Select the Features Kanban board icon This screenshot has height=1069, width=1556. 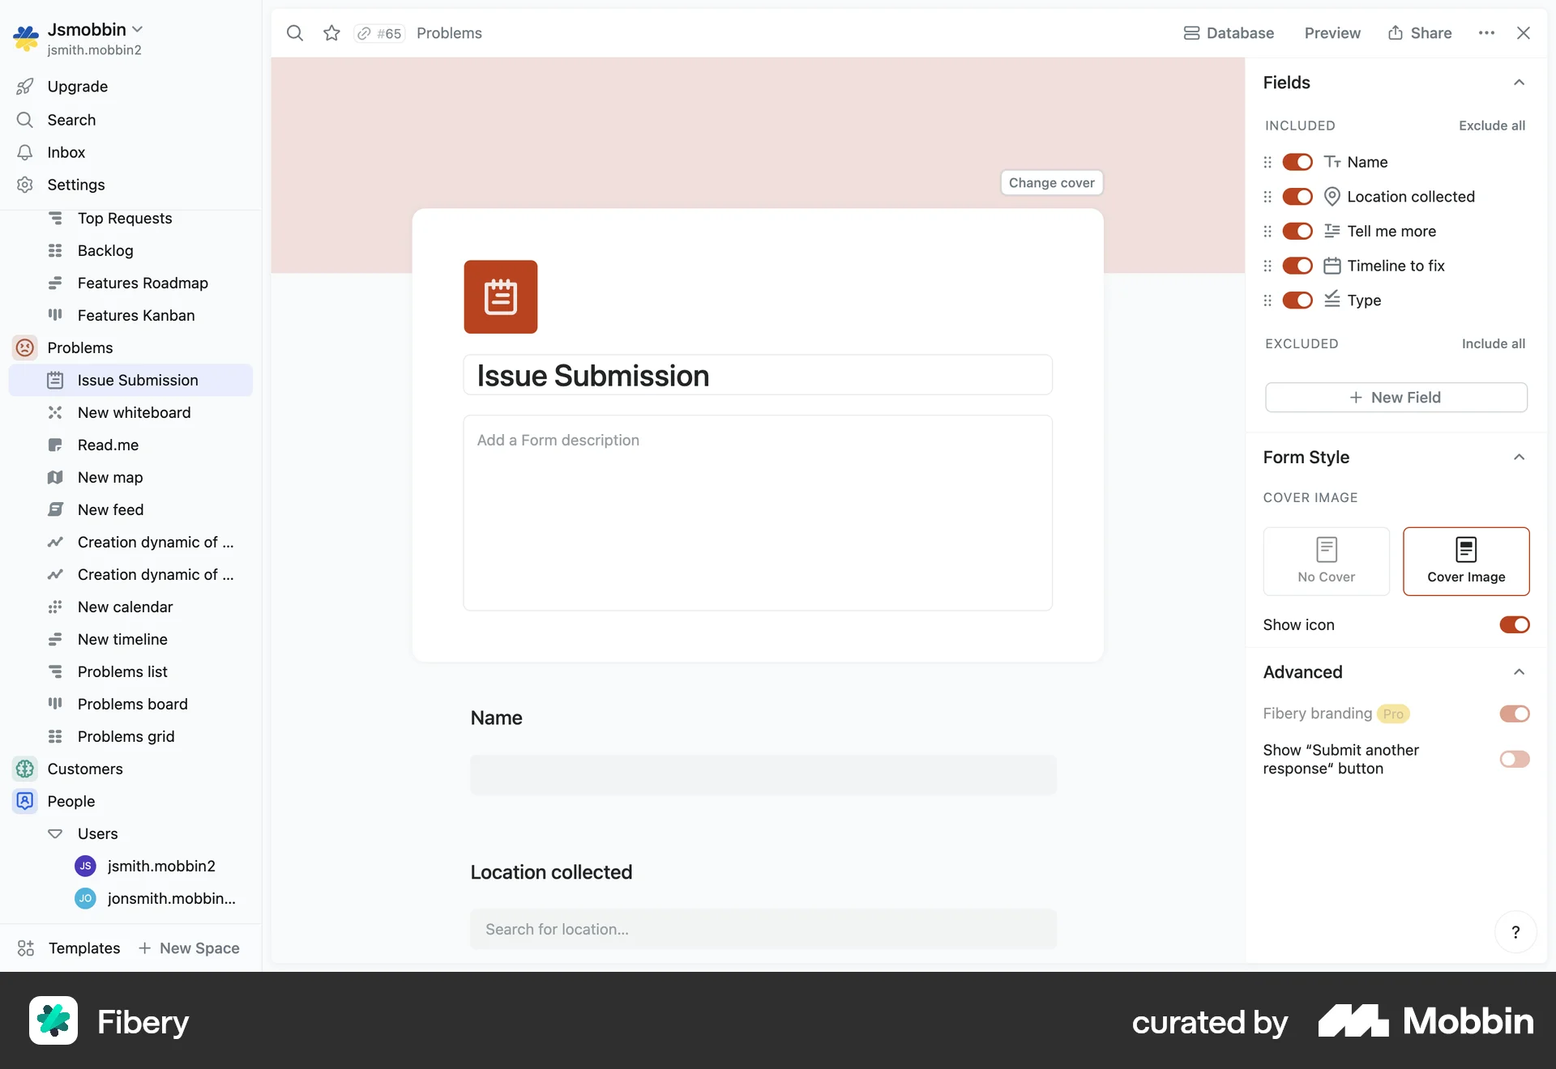click(54, 315)
